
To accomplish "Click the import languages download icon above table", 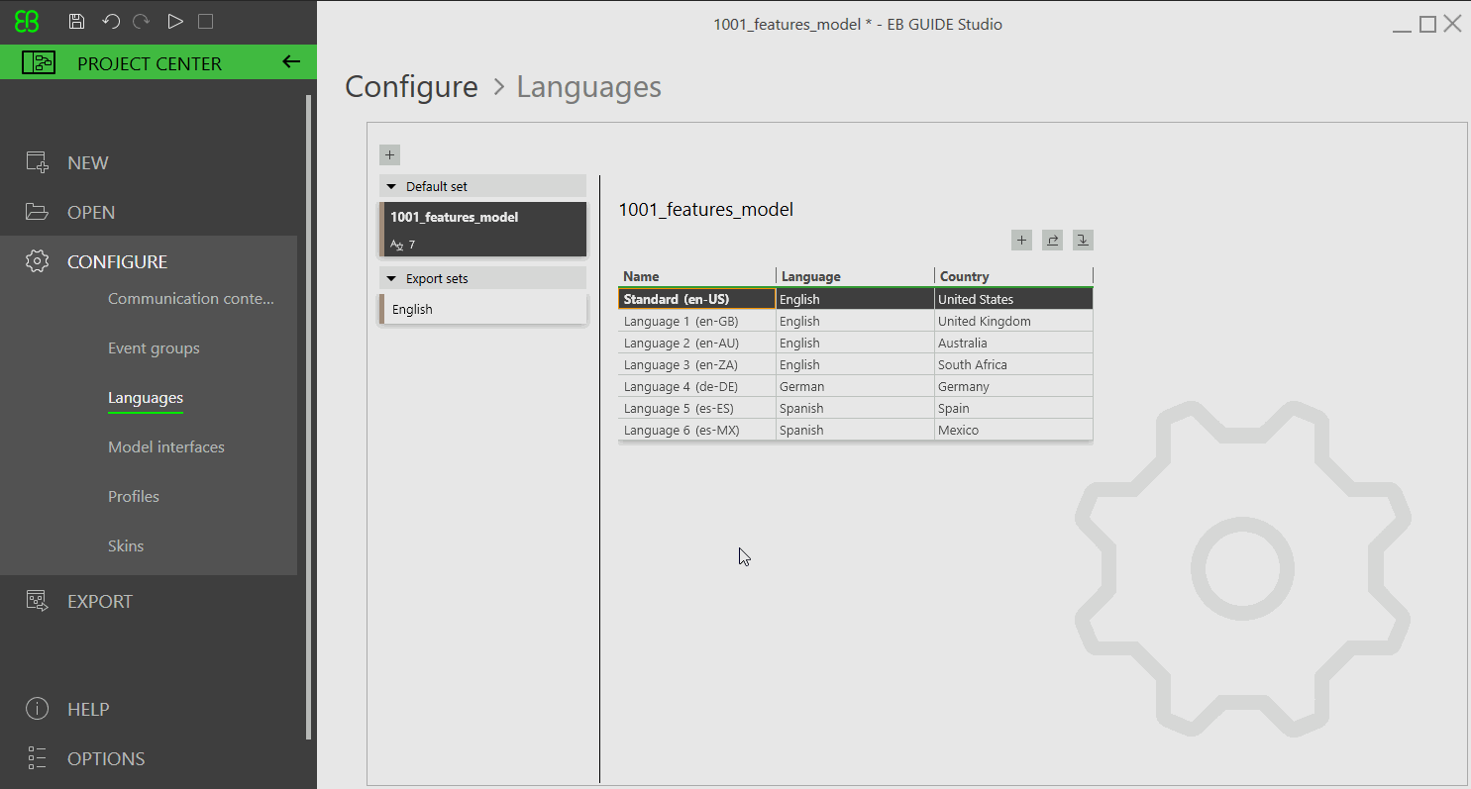I will click(1083, 240).
